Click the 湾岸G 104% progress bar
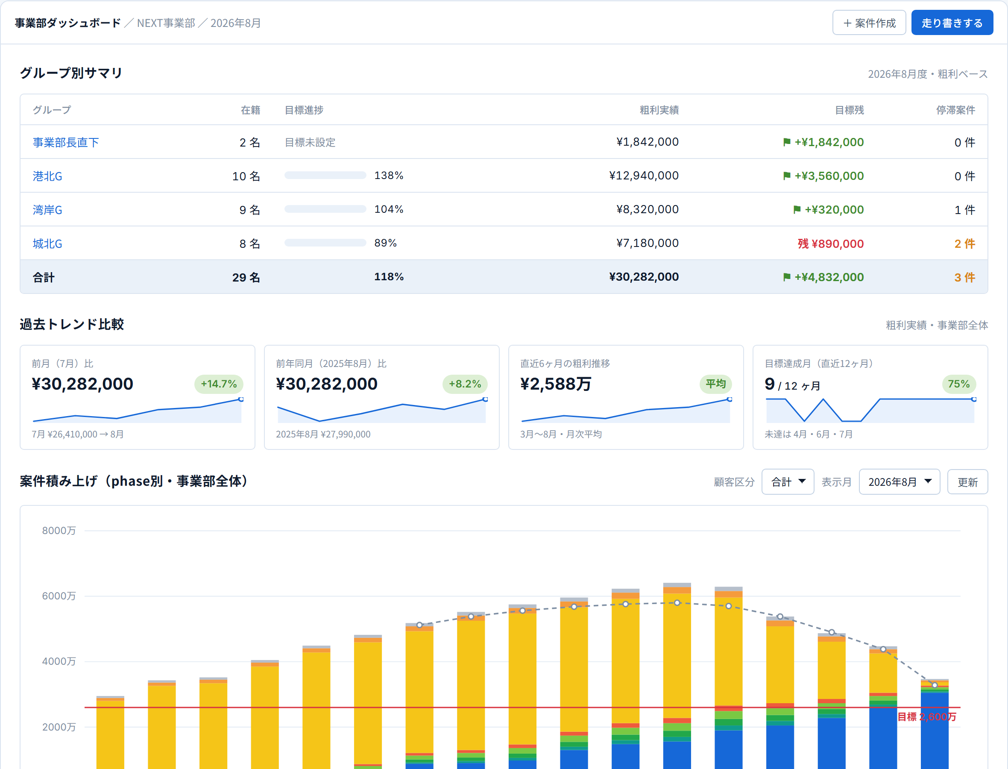Image resolution: width=1008 pixels, height=769 pixels. coord(325,209)
